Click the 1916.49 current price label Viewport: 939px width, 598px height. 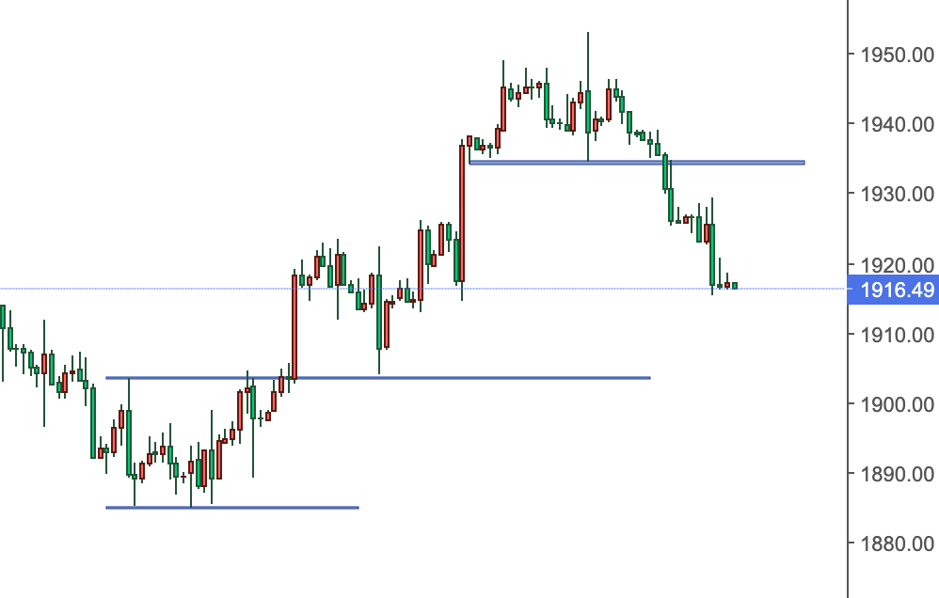892,290
